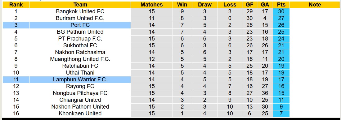Open the Muangthong United F.C. entry

(x=80, y=59)
